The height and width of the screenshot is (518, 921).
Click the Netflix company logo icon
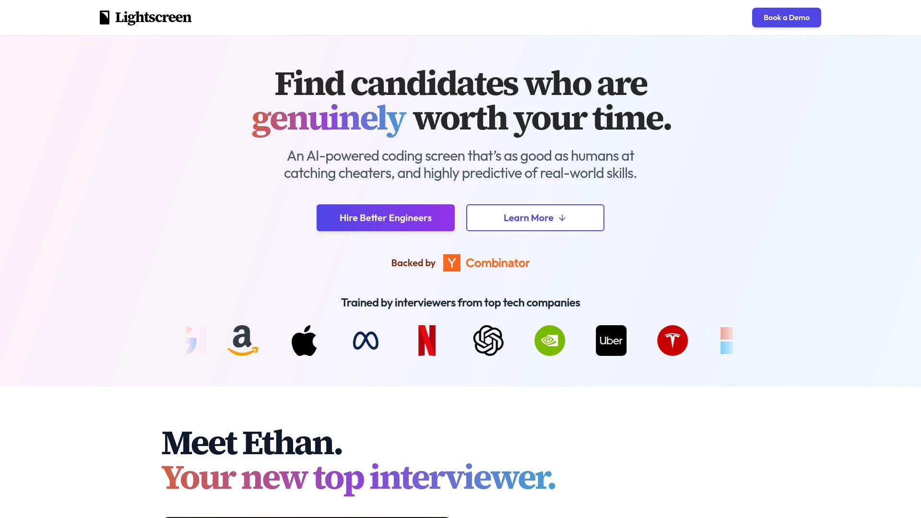[x=427, y=340]
